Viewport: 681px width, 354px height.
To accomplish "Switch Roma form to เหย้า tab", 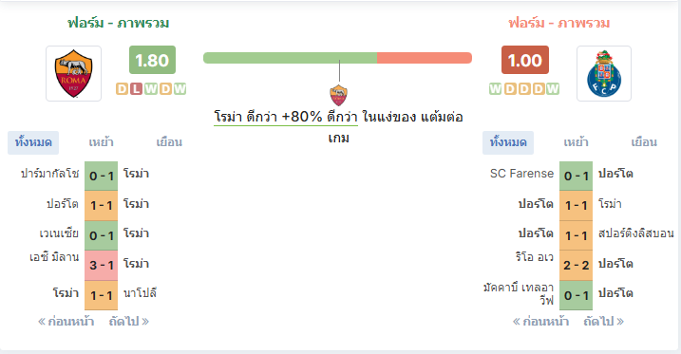I will [102, 142].
